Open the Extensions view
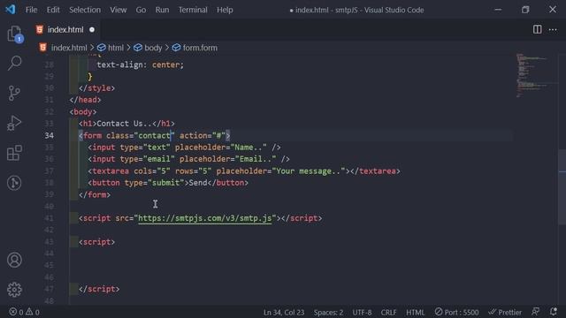This screenshot has width=566, height=318. pyautogui.click(x=14, y=153)
